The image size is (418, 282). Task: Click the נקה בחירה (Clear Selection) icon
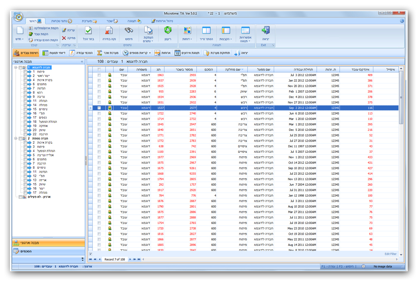coord(109,31)
